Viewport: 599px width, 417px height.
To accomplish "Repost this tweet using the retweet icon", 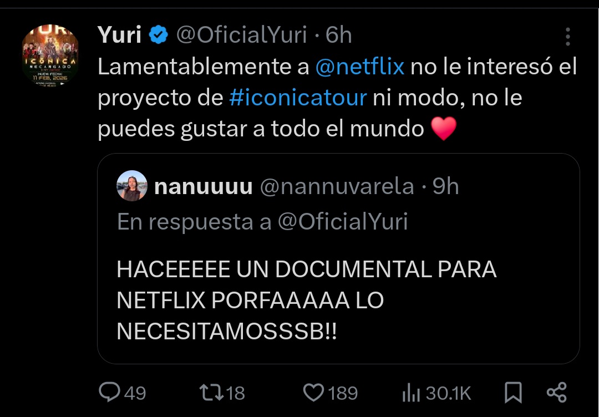I will point(210,393).
